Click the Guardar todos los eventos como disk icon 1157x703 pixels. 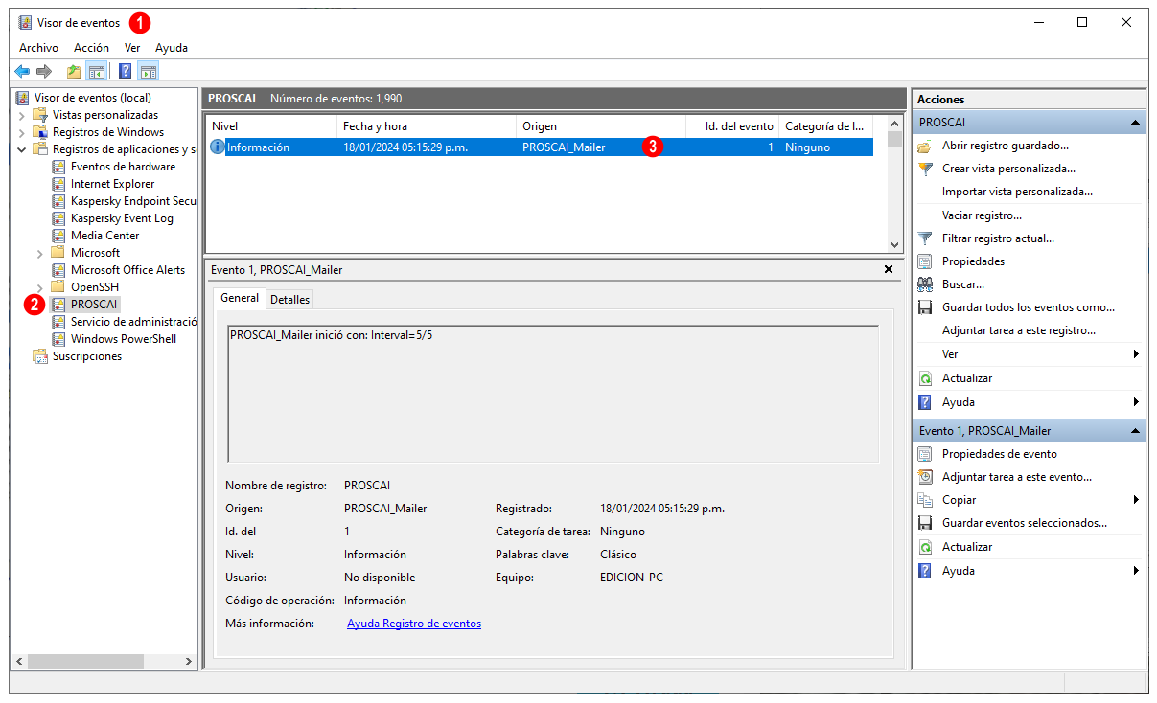(x=925, y=307)
